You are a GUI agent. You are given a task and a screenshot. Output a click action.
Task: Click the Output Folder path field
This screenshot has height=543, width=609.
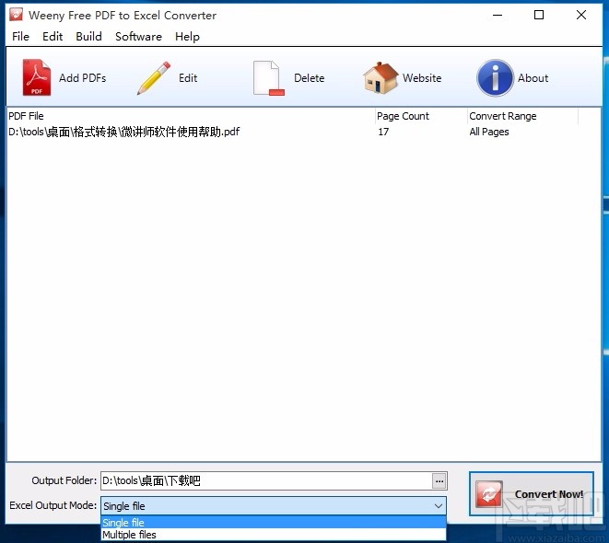point(266,481)
